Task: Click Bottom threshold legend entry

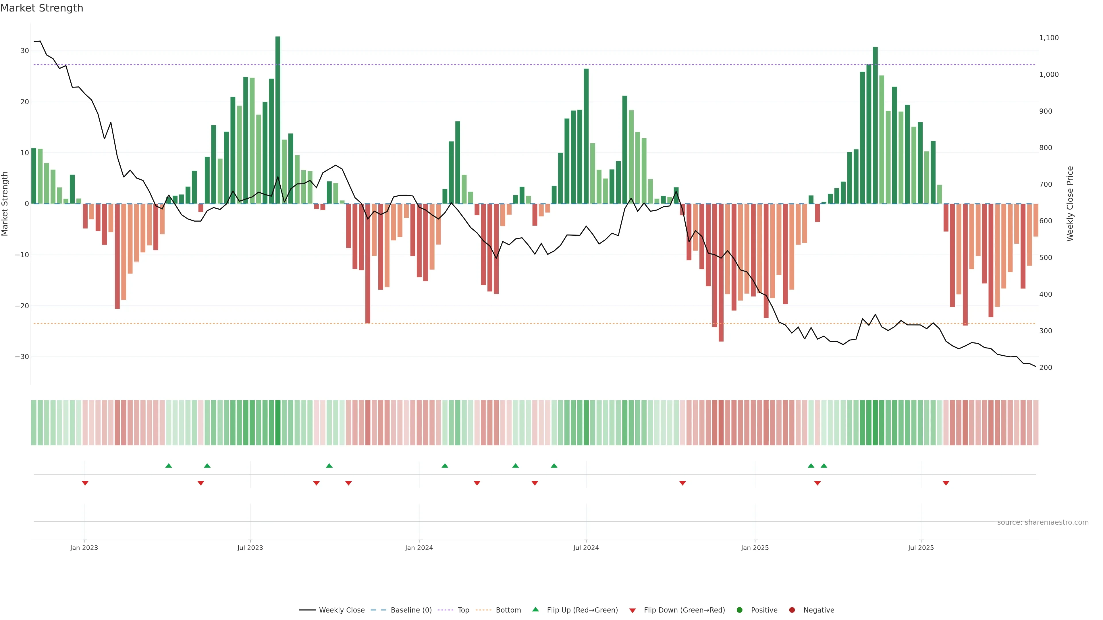Action: [508, 610]
